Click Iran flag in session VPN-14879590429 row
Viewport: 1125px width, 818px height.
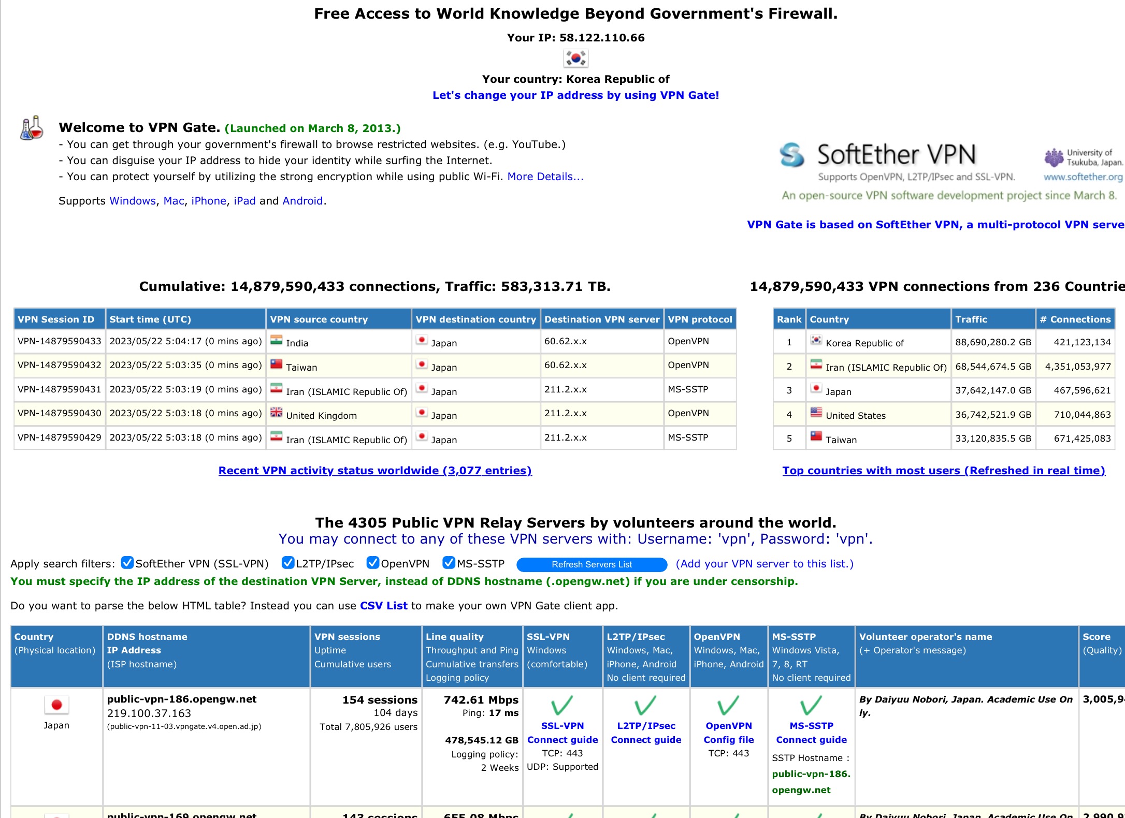pyautogui.click(x=276, y=436)
